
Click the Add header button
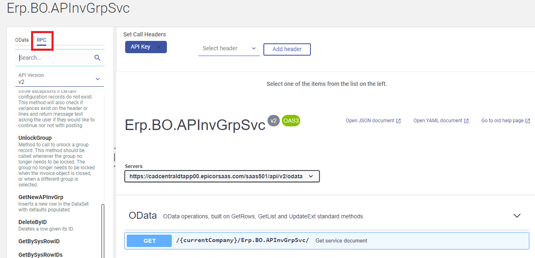click(x=287, y=49)
